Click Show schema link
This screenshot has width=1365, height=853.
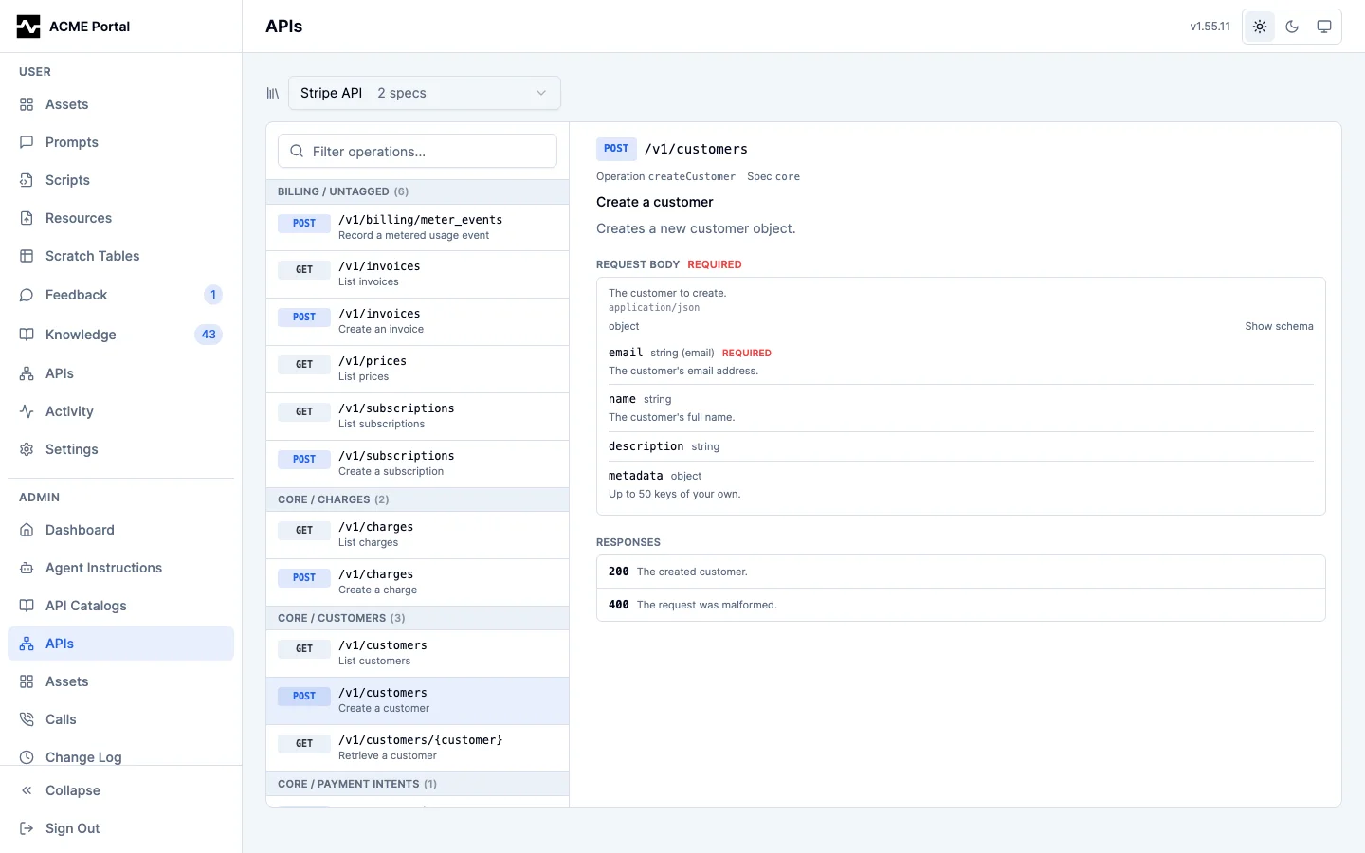point(1279,326)
